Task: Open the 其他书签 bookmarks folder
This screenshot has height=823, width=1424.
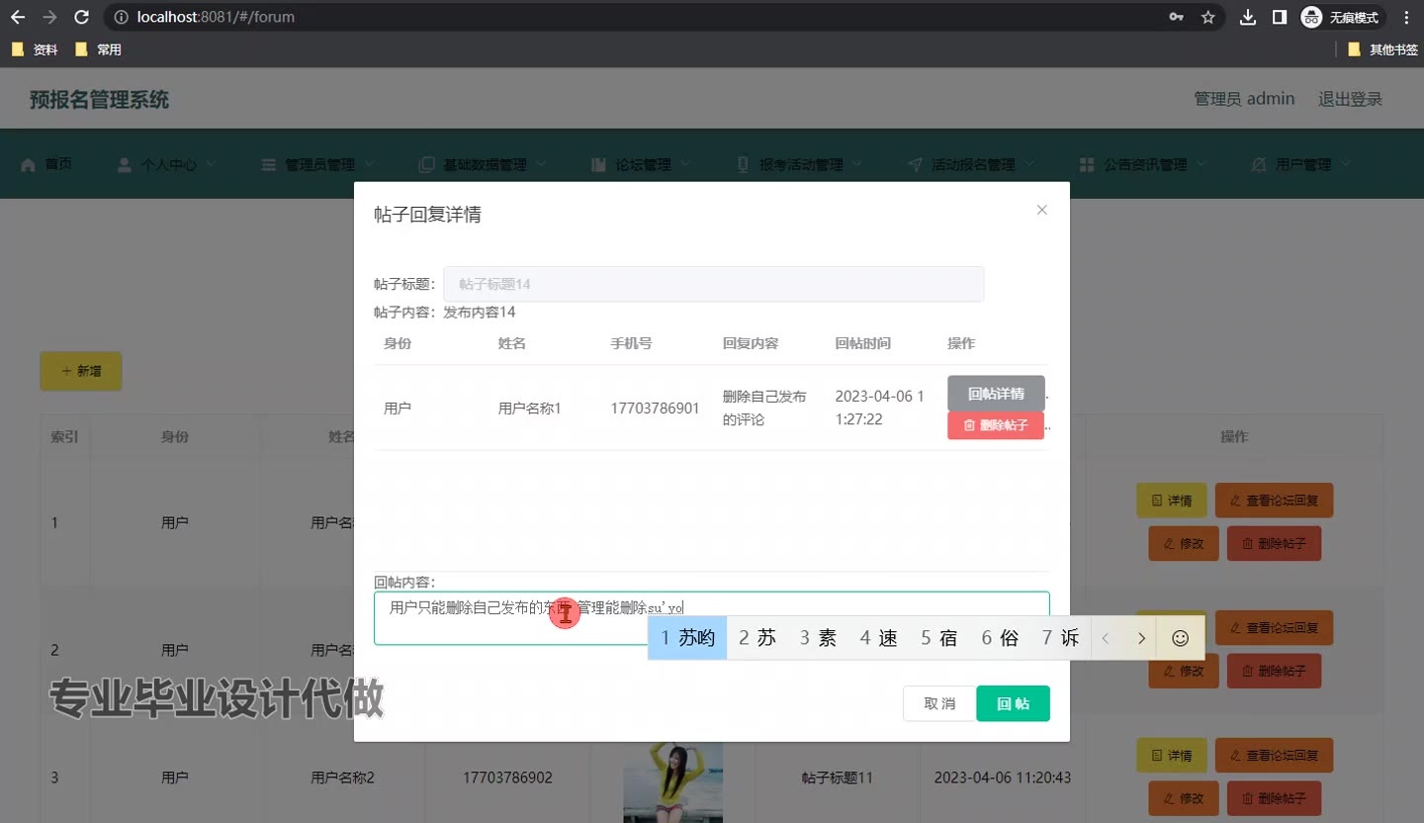Action: 1382,49
